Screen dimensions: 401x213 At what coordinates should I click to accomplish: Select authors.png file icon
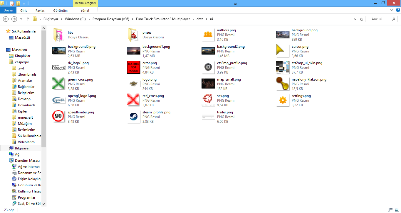tap(208, 34)
